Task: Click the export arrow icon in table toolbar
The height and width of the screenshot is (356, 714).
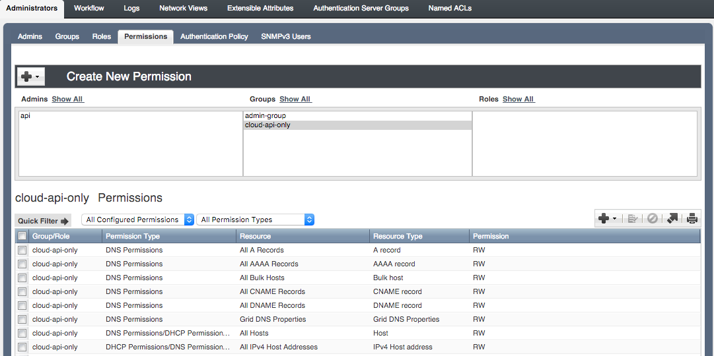Action: tap(672, 219)
